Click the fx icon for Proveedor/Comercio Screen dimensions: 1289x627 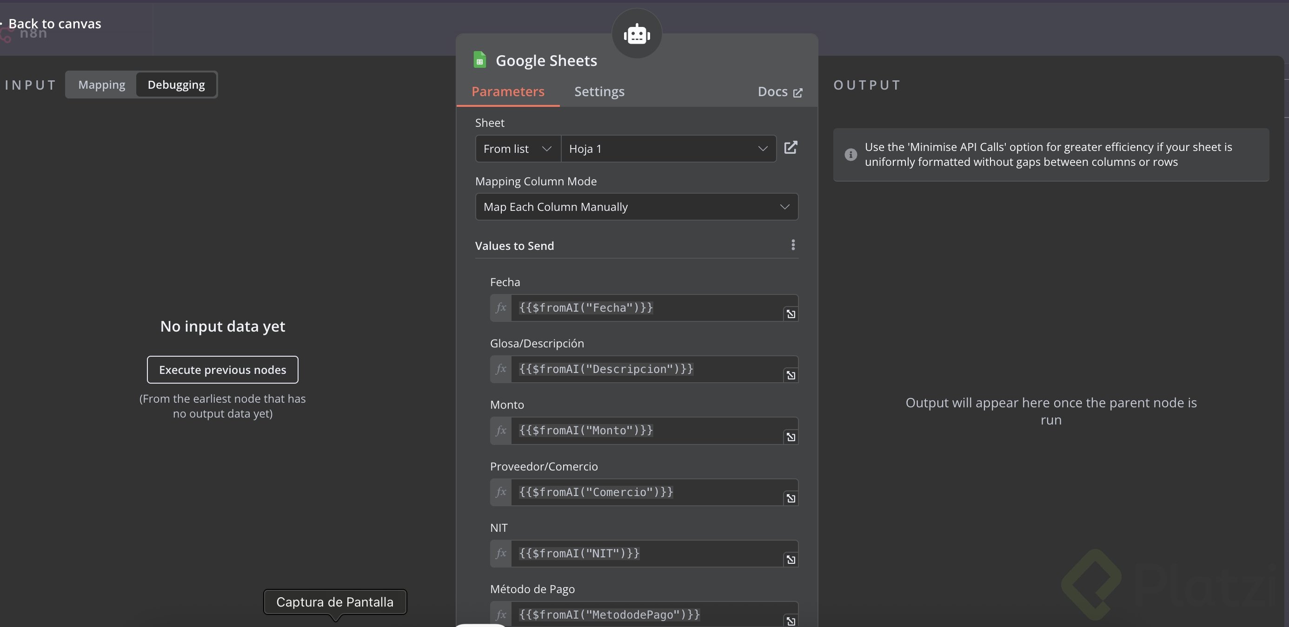point(501,492)
